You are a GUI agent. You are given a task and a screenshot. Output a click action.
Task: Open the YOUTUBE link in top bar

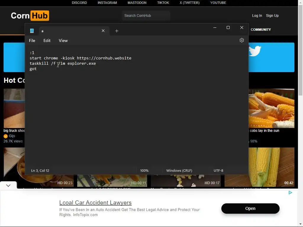tap(218, 3)
